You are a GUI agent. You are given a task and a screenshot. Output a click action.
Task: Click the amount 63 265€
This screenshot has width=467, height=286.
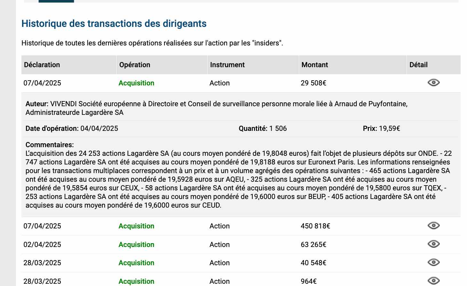pyautogui.click(x=313, y=244)
